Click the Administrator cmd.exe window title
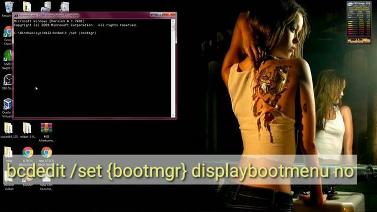Screen dimensions: 377x212 tap(48, 15)
